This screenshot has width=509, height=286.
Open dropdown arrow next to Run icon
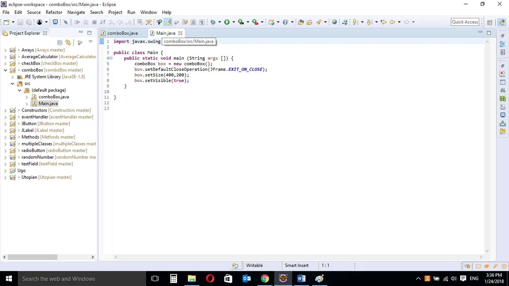pos(233,22)
